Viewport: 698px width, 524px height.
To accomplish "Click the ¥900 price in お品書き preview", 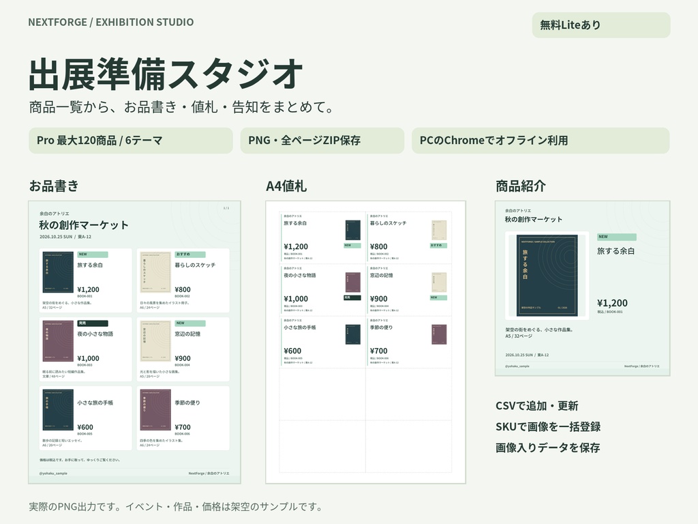I will 183,359.
